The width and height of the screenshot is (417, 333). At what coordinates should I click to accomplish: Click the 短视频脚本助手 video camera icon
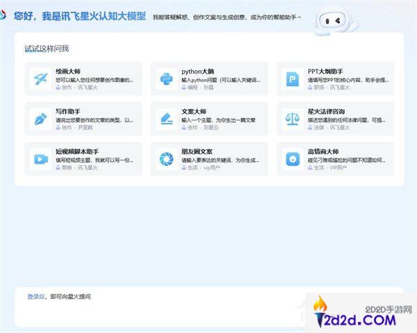tap(41, 159)
